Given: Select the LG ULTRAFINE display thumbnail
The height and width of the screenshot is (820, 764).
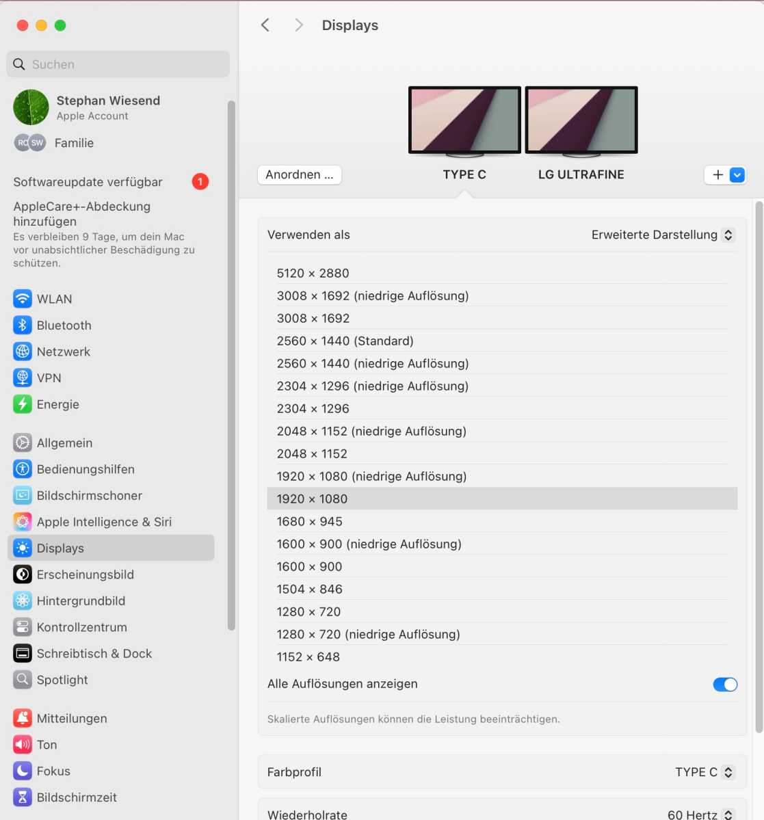Looking at the screenshot, I should pos(581,120).
